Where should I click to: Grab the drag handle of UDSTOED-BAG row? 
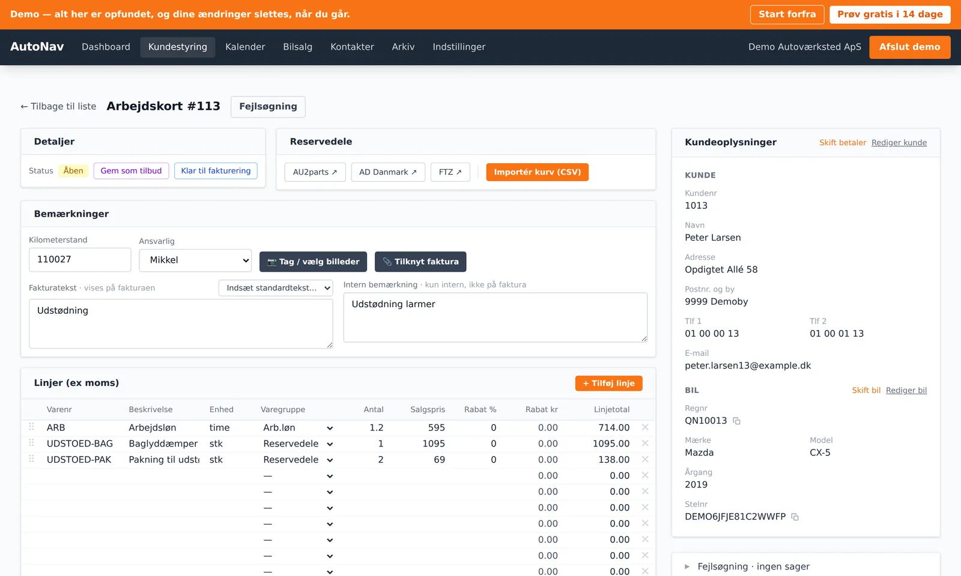[x=31, y=443]
